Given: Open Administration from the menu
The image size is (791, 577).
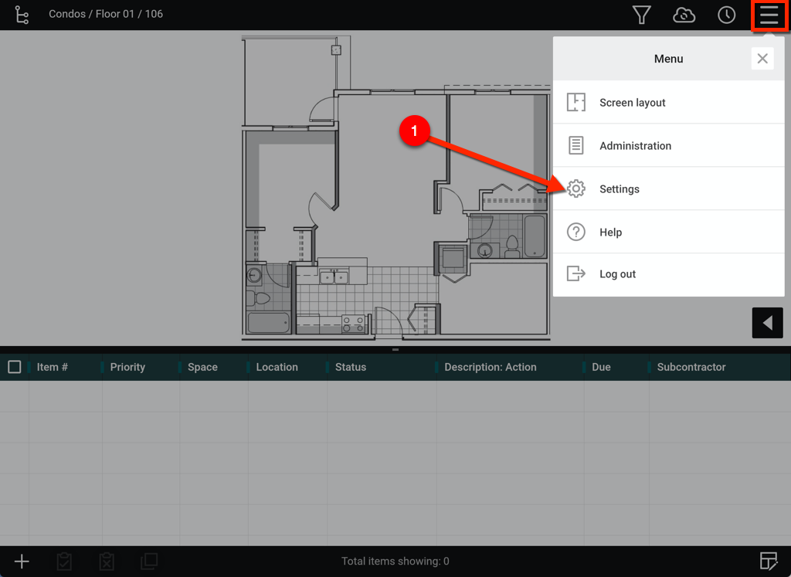Looking at the screenshot, I should (635, 146).
